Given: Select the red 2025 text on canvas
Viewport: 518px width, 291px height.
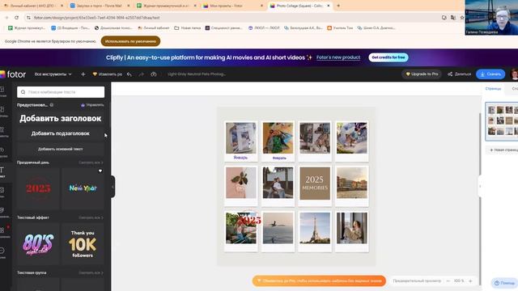Looking at the screenshot, I should point(250,220).
